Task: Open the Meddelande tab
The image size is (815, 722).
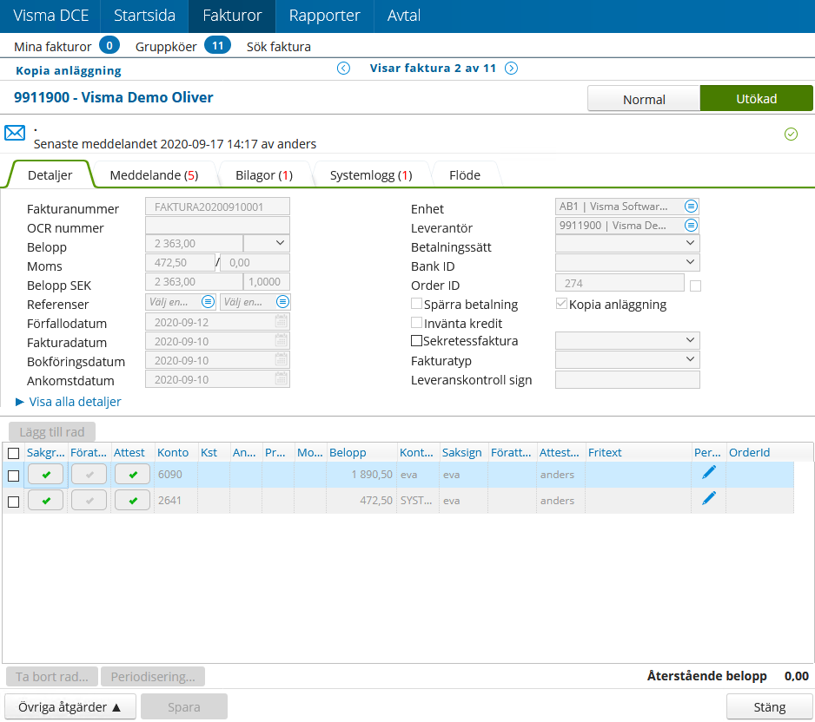Action: [156, 174]
